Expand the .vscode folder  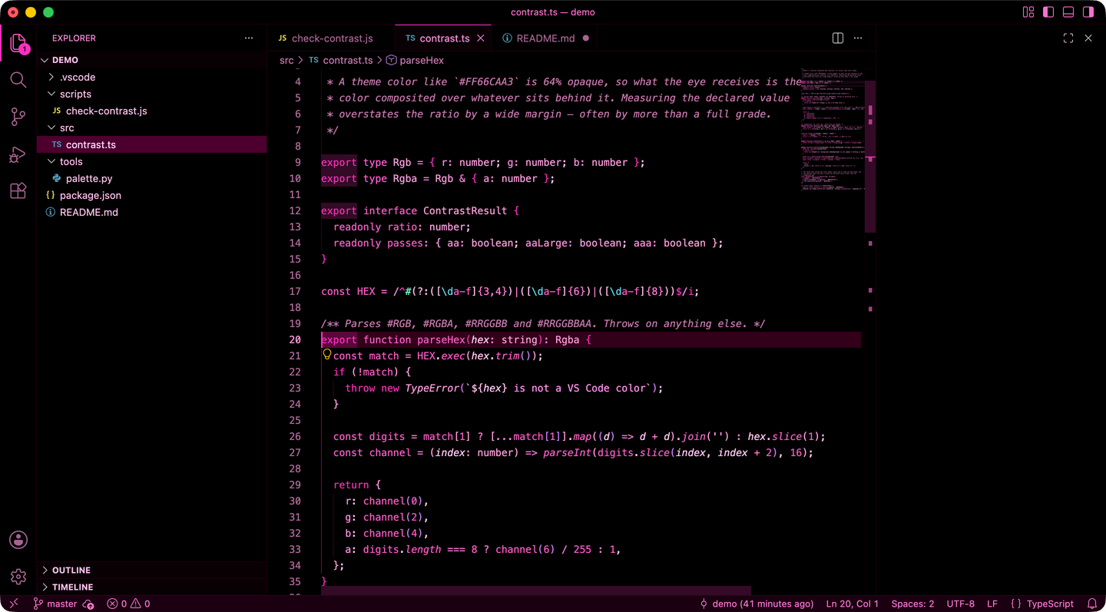pyautogui.click(x=151, y=77)
